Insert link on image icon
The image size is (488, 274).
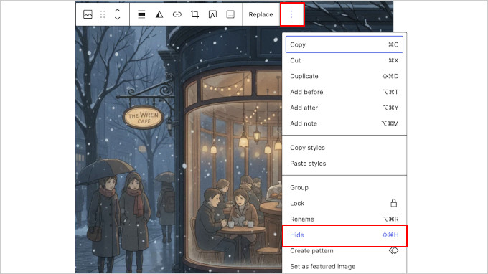[x=177, y=14]
